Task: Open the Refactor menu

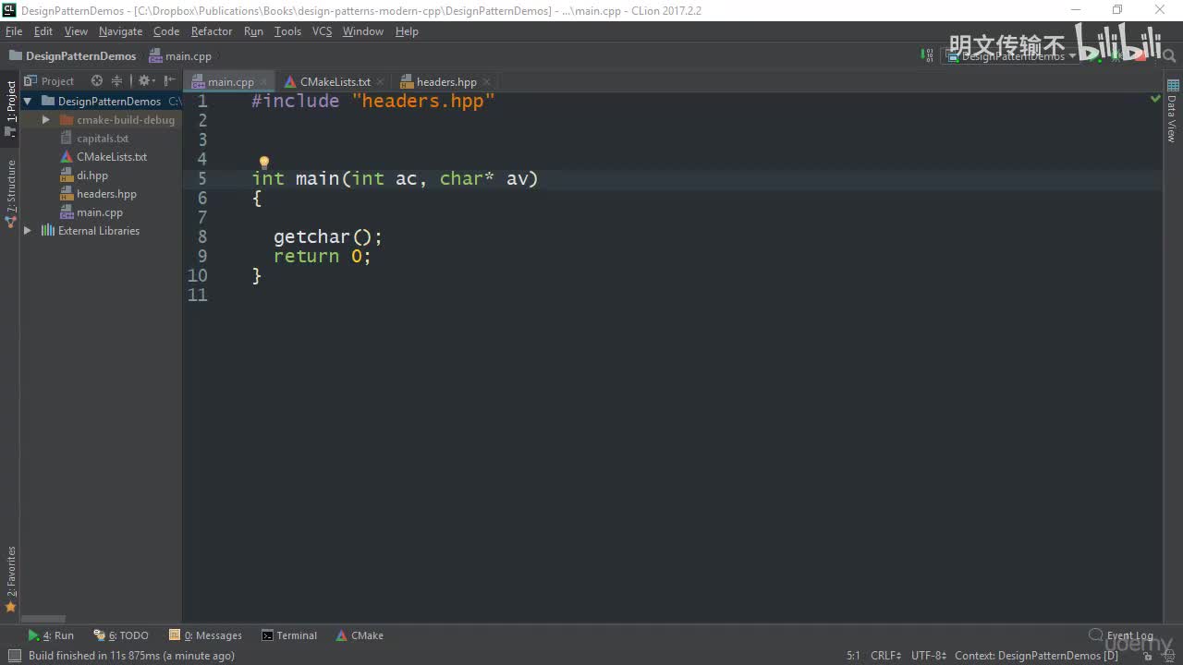Action: (212, 31)
